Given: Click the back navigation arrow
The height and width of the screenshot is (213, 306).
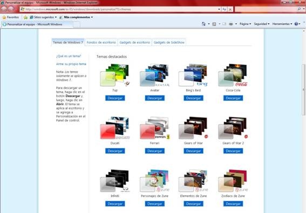Looking at the screenshot, I should (x=4, y=9).
